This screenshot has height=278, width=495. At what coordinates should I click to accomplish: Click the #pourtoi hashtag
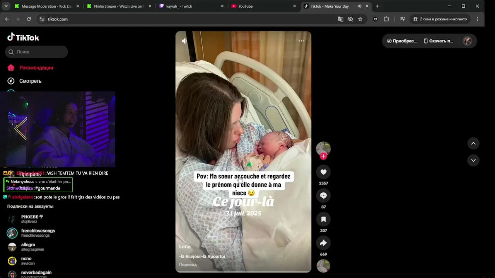[x=216, y=256]
